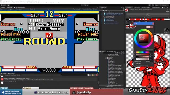Screen dimensions: 170x95
Task: Expand Camera And HUD in the Hierarchy
Action: (x=103, y=16)
